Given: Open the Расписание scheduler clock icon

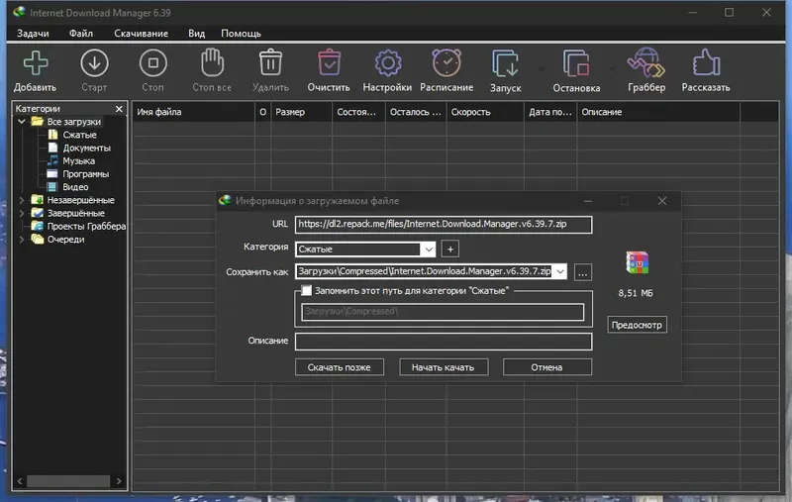Looking at the screenshot, I should [446, 63].
